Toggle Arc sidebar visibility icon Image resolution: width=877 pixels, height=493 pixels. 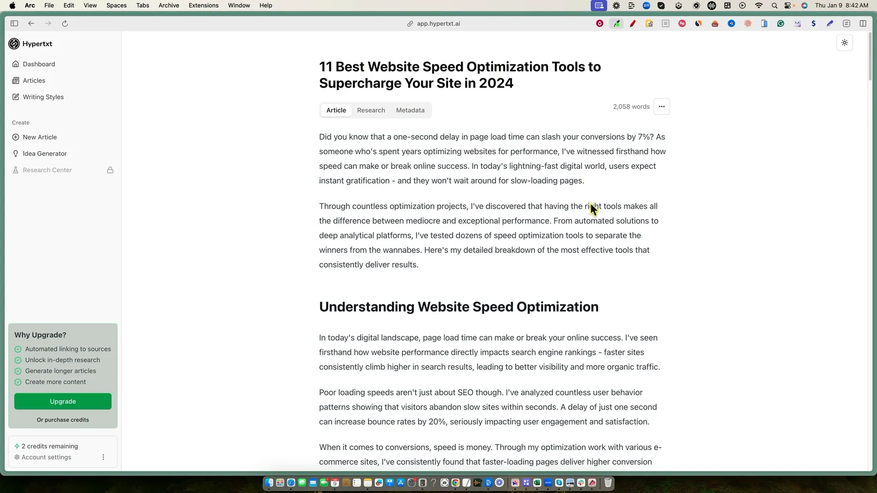coord(14,24)
